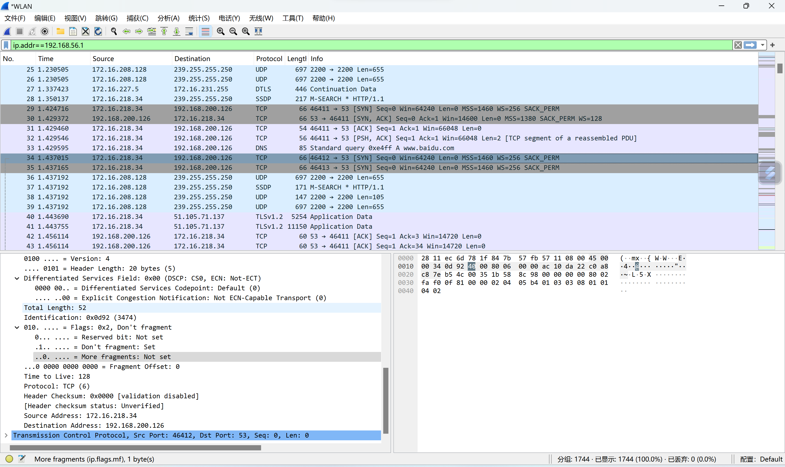Image resolution: width=785 pixels, height=467 pixels.
Task: Open the 视图(V) menu
Action: click(75, 18)
